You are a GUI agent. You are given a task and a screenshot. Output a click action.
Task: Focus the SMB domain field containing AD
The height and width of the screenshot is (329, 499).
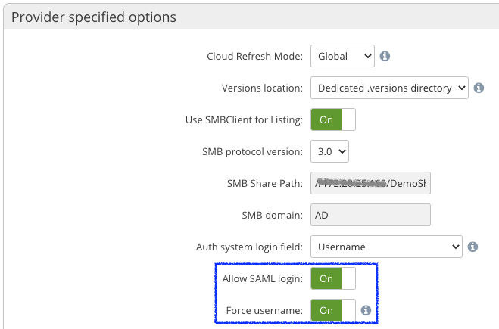pyautogui.click(x=370, y=215)
